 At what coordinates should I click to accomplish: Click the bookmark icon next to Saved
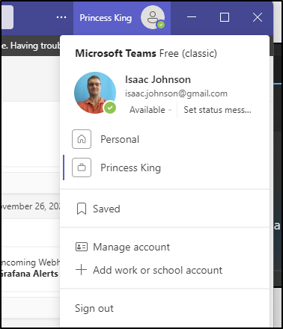(x=82, y=209)
